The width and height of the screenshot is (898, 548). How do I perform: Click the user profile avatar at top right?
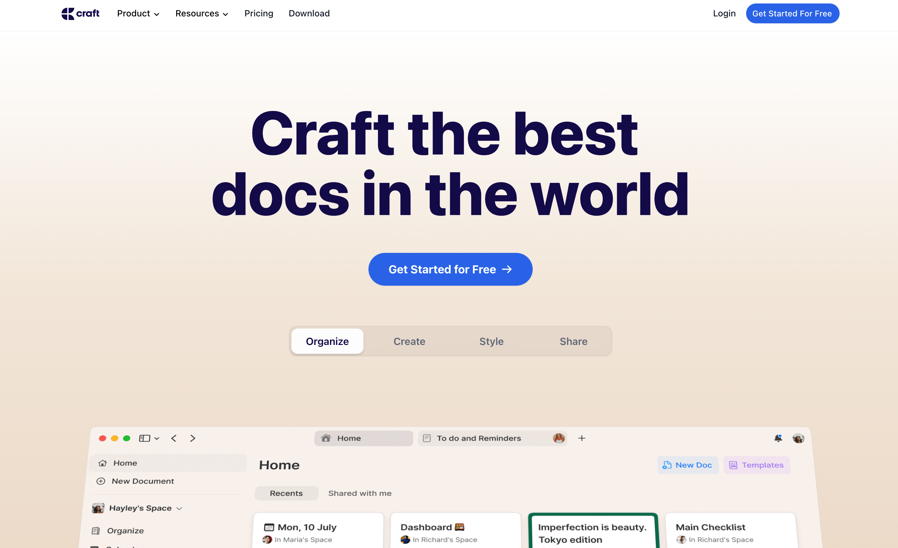[798, 438]
